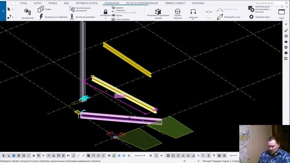
Task: Click the Блокировка padlock icon
Action: [106, 12]
